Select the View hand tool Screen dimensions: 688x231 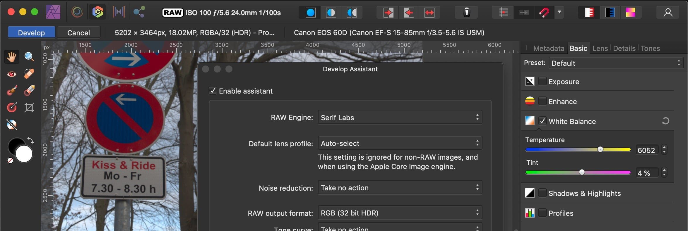[12, 57]
